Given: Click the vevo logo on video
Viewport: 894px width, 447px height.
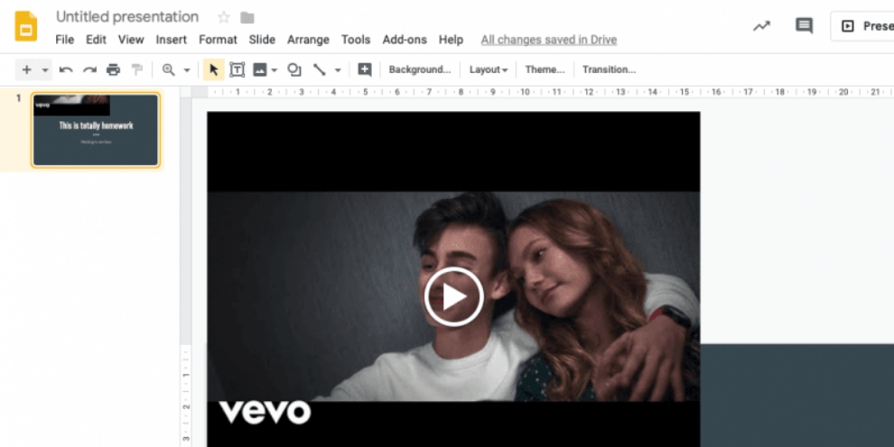Looking at the screenshot, I should (265, 412).
